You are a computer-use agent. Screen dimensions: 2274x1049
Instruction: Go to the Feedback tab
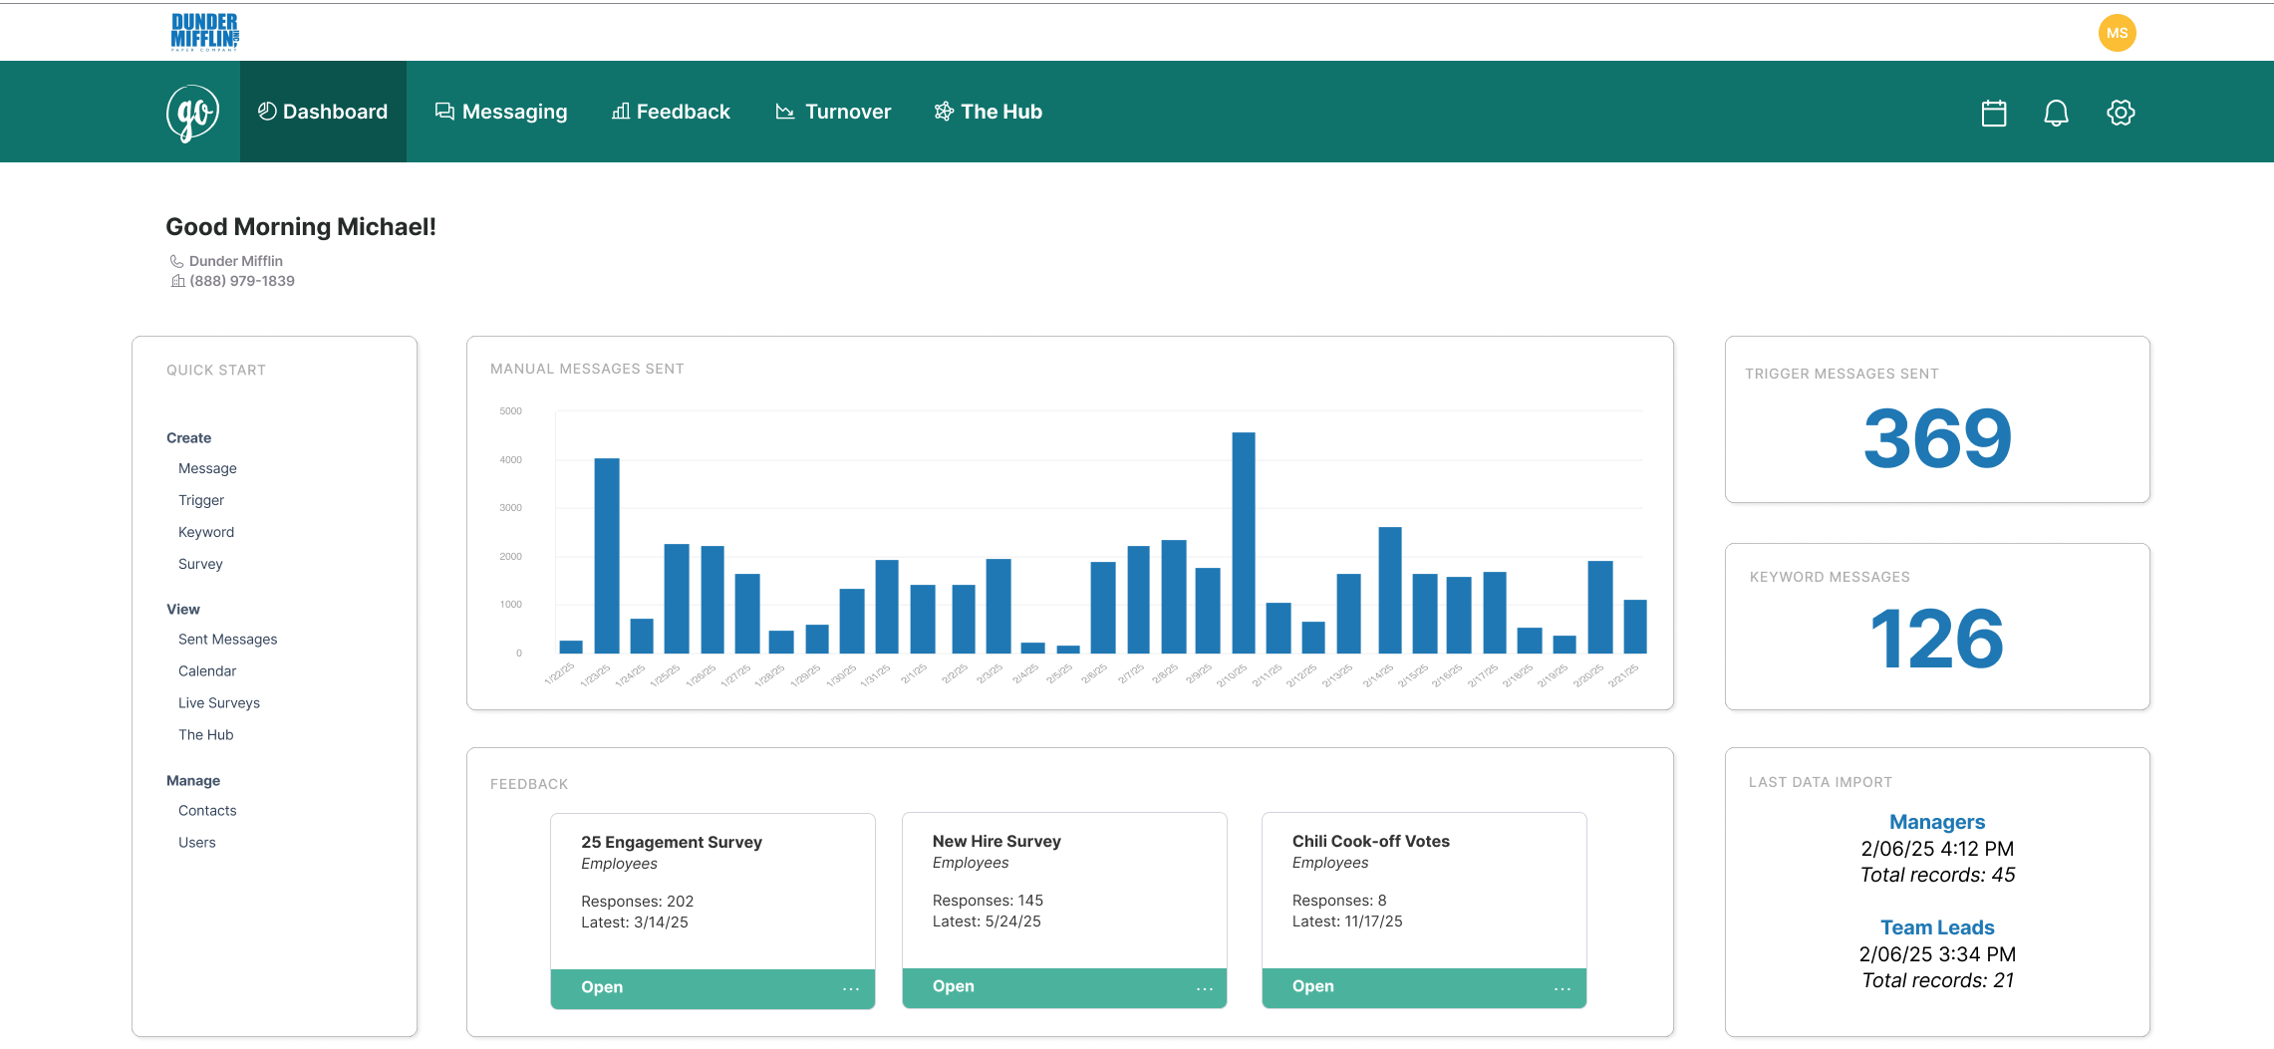point(671,112)
